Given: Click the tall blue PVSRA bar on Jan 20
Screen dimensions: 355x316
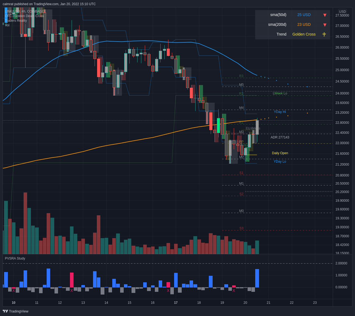Looking at the screenshot, I should [257, 278].
